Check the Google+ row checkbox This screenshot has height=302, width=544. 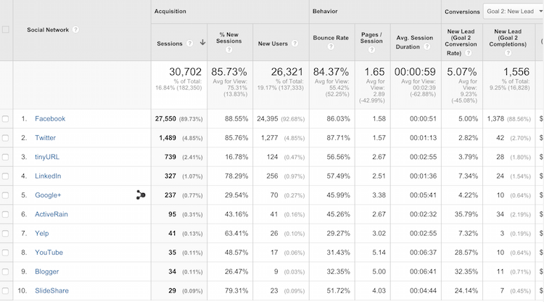[6, 195]
